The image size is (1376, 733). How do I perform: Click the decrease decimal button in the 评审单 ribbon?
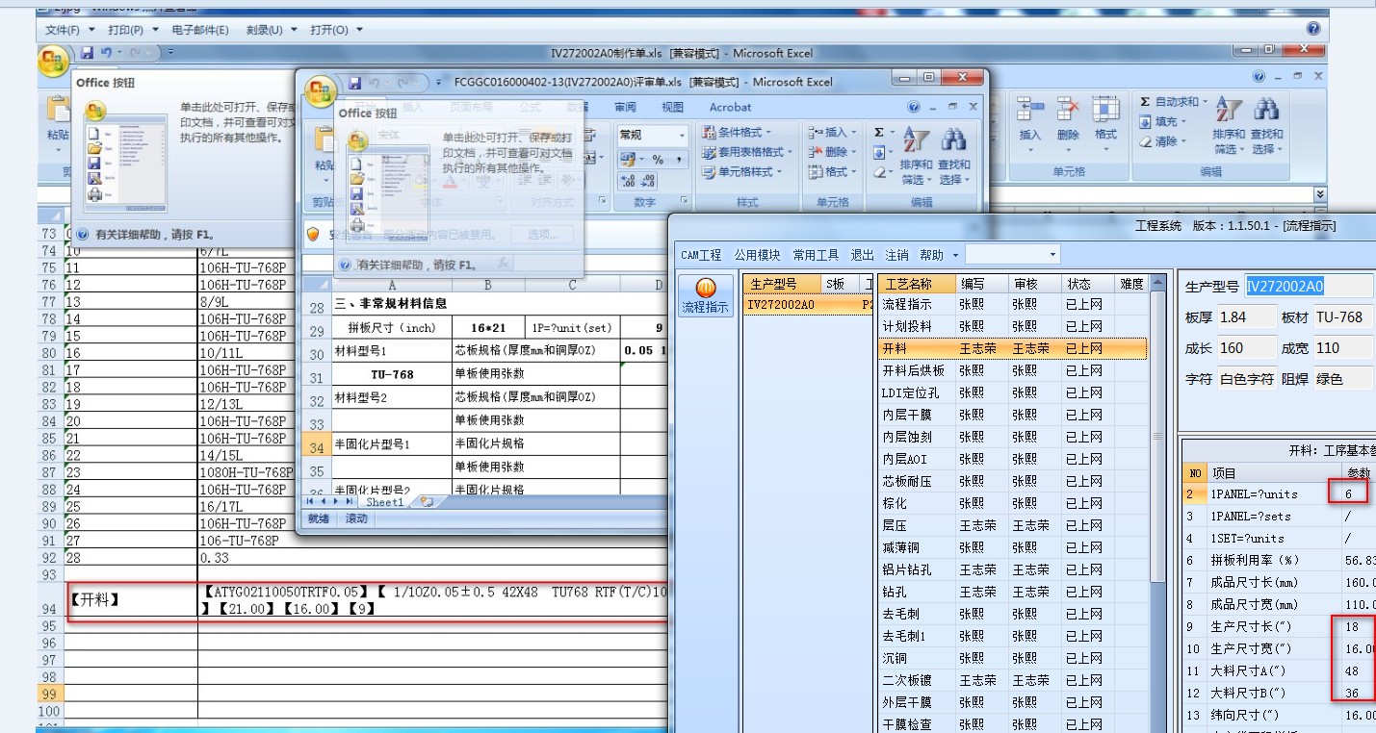pyautogui.click(x=648, y=181)
